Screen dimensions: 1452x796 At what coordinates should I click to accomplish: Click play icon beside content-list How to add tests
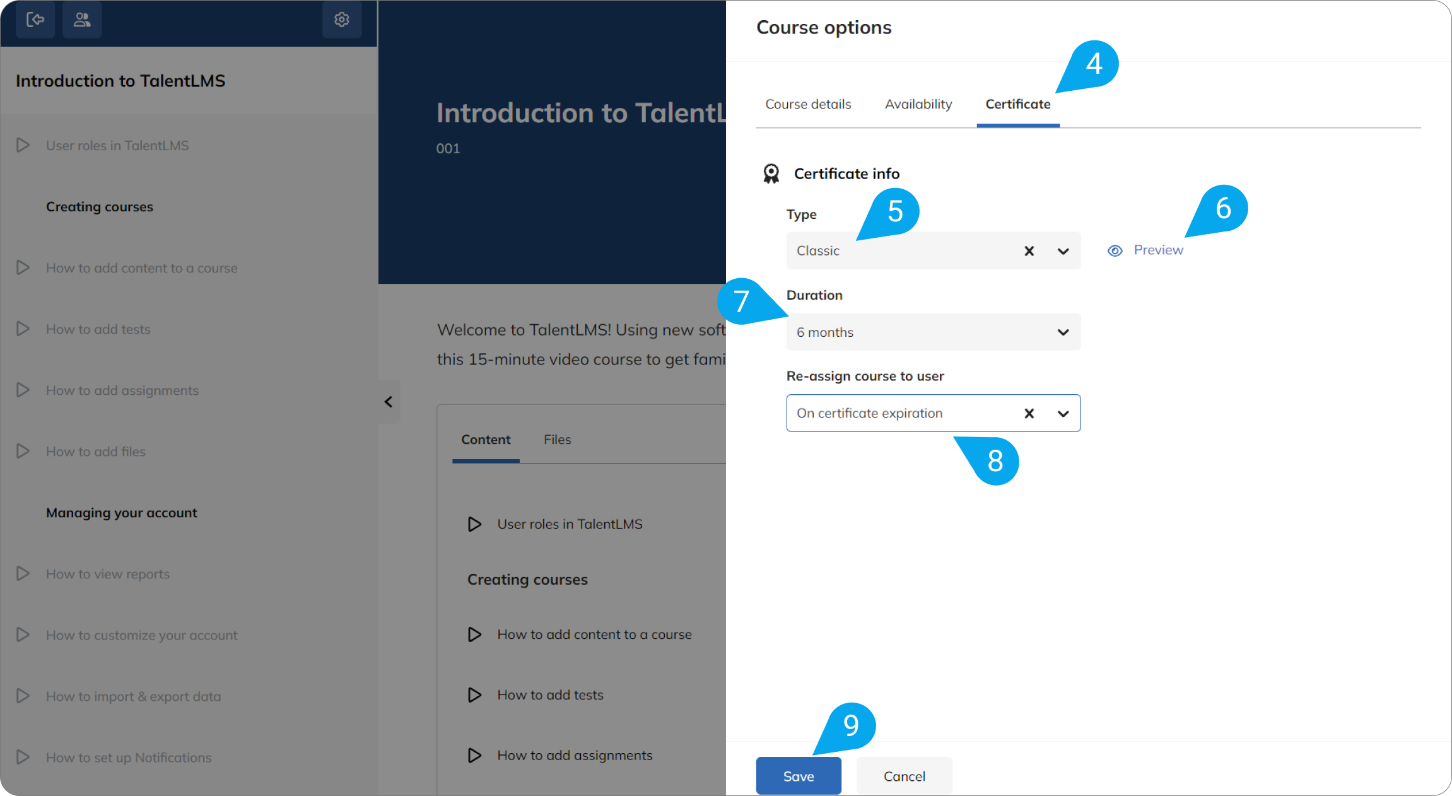[474, 695]
